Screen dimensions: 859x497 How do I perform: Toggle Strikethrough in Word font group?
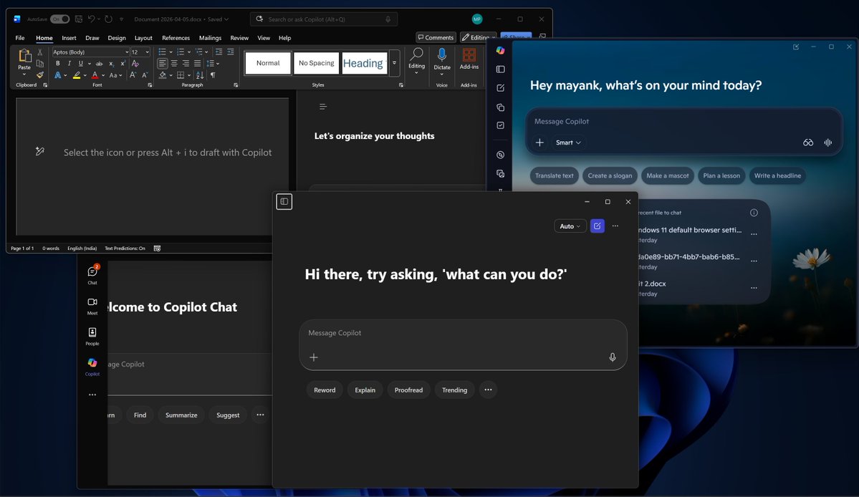99,64
